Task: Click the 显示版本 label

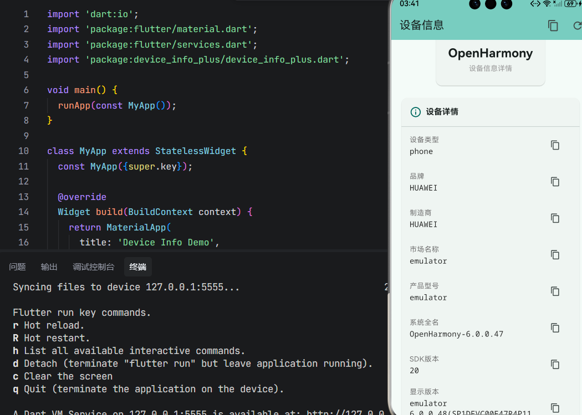Action: point(424,392)
